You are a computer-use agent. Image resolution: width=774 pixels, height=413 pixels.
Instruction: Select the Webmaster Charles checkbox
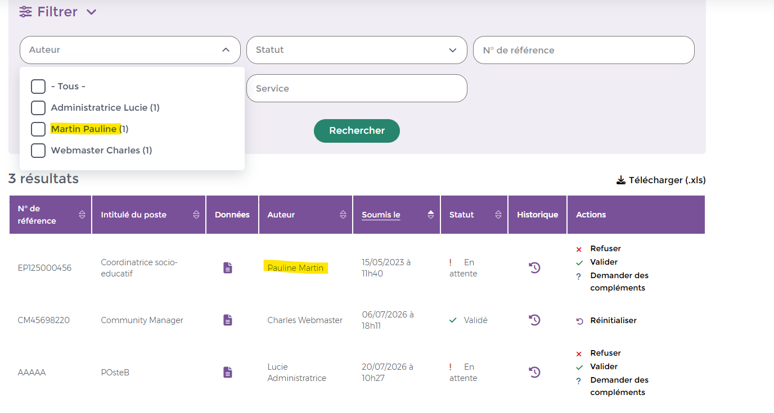click(x=38, y=151)
